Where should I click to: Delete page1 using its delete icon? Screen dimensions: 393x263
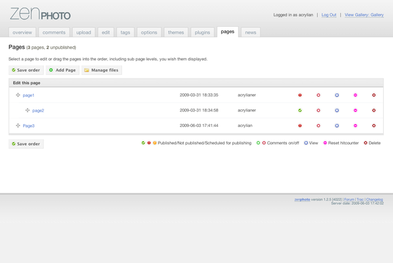pos(373,95)
